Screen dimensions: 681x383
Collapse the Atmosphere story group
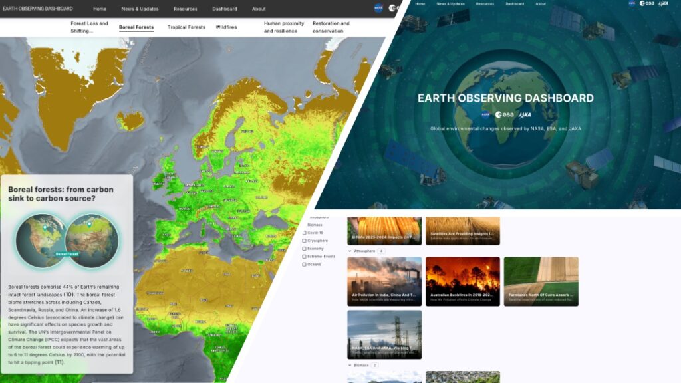tap(350, 251)
